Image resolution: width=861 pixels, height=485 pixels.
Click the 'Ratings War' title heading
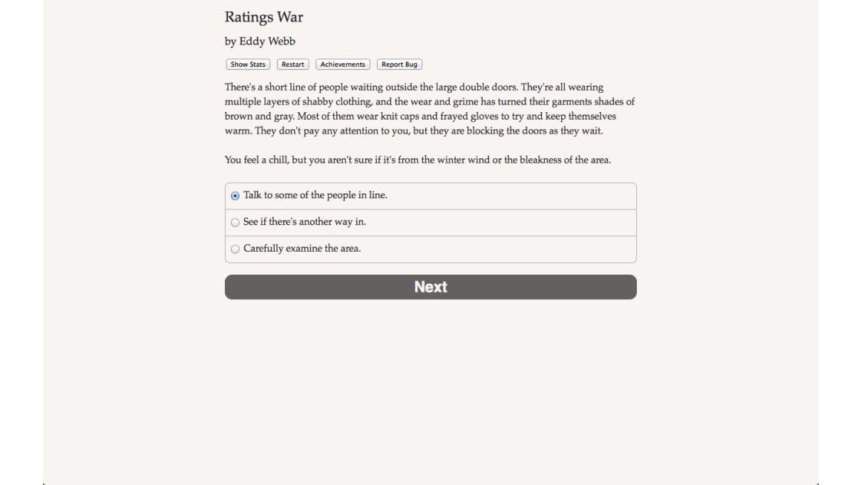[264, 17]
